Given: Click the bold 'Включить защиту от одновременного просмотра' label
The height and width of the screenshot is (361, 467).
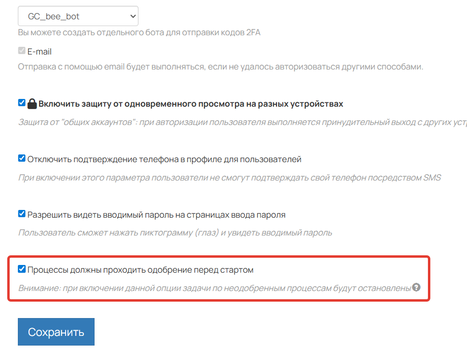Looking at the screenshot, I should [191, 104].
